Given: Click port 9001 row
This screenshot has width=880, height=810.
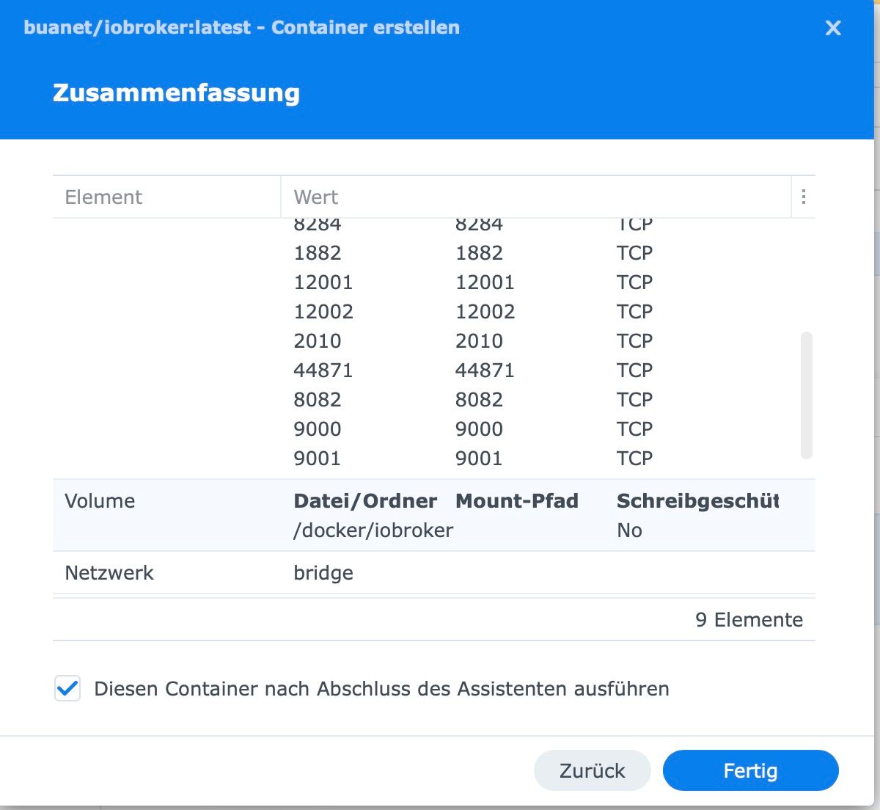Looking at the screenshot, I should [318, 459].
